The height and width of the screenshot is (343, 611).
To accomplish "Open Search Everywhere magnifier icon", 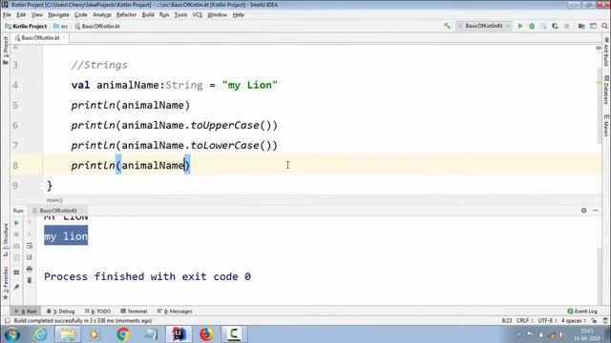I will pyautogui.click(x=604, y=26).
